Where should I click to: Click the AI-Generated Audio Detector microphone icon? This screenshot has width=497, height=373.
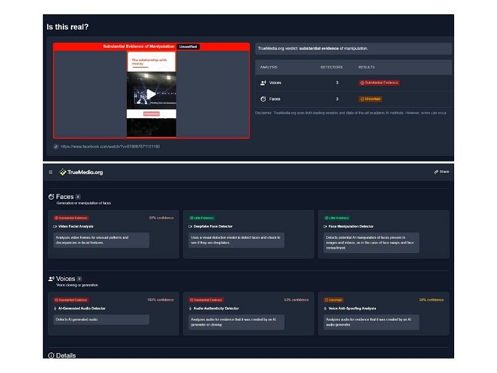pyautogui.click(x=55, y=308)
